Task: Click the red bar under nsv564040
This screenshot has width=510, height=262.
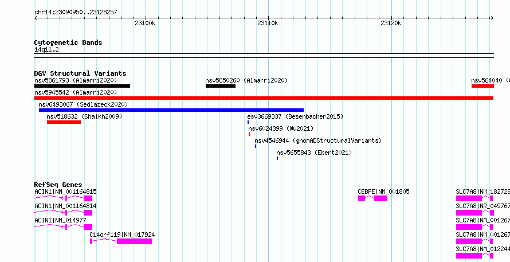Action: [482, 86]
